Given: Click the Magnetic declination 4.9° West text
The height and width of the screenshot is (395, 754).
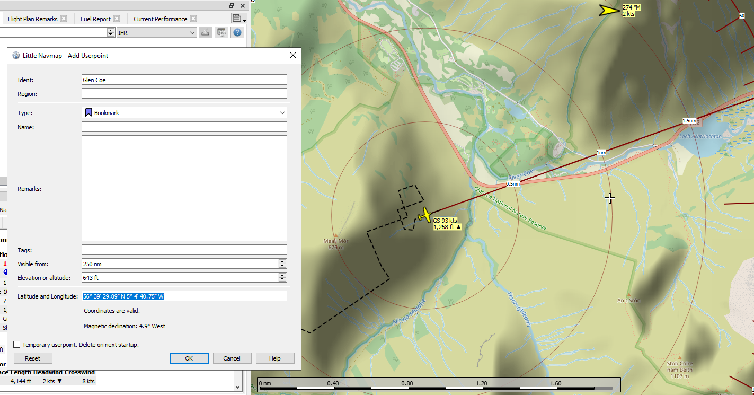Looking at the screenshot, I should click(125, 326).
